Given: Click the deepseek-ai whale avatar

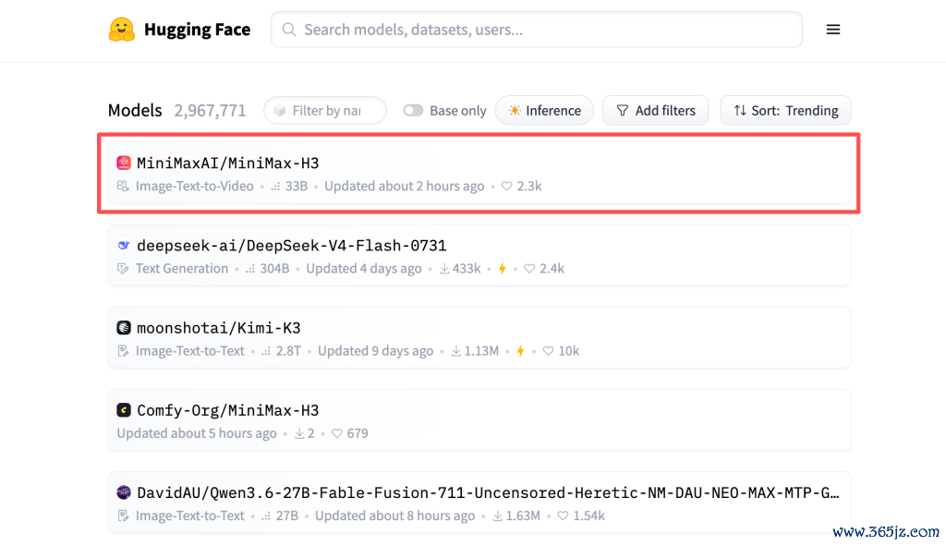Looking at the screenshot, I should pos(124,246).
